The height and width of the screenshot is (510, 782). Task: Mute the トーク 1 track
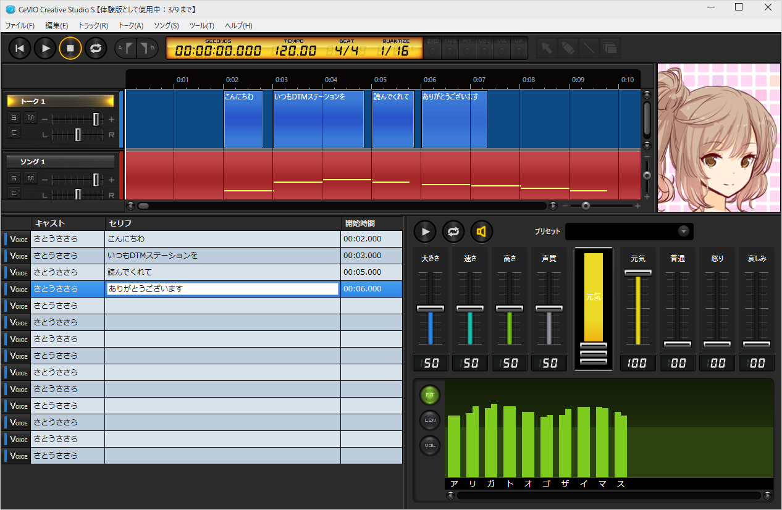[30, 118]
